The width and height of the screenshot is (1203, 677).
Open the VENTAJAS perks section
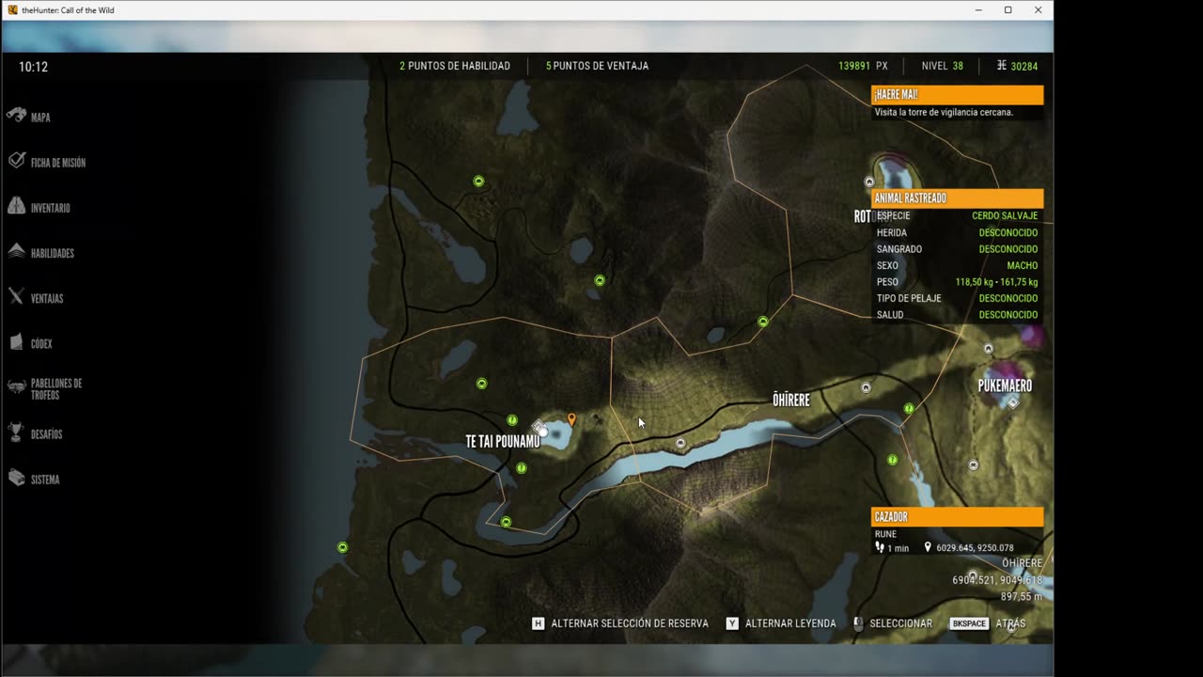click(x=36, y=297)
